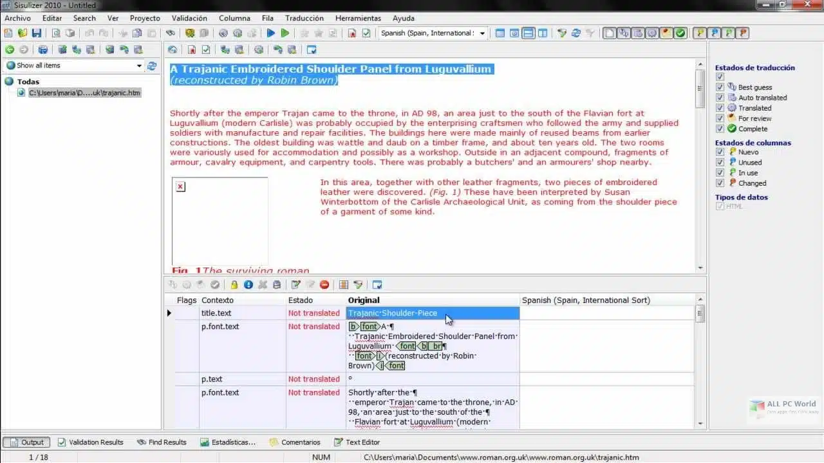The image size is (824, 463).
Task: Click the printer icon in the grid toolbar
Action: [x=277, y=284]
